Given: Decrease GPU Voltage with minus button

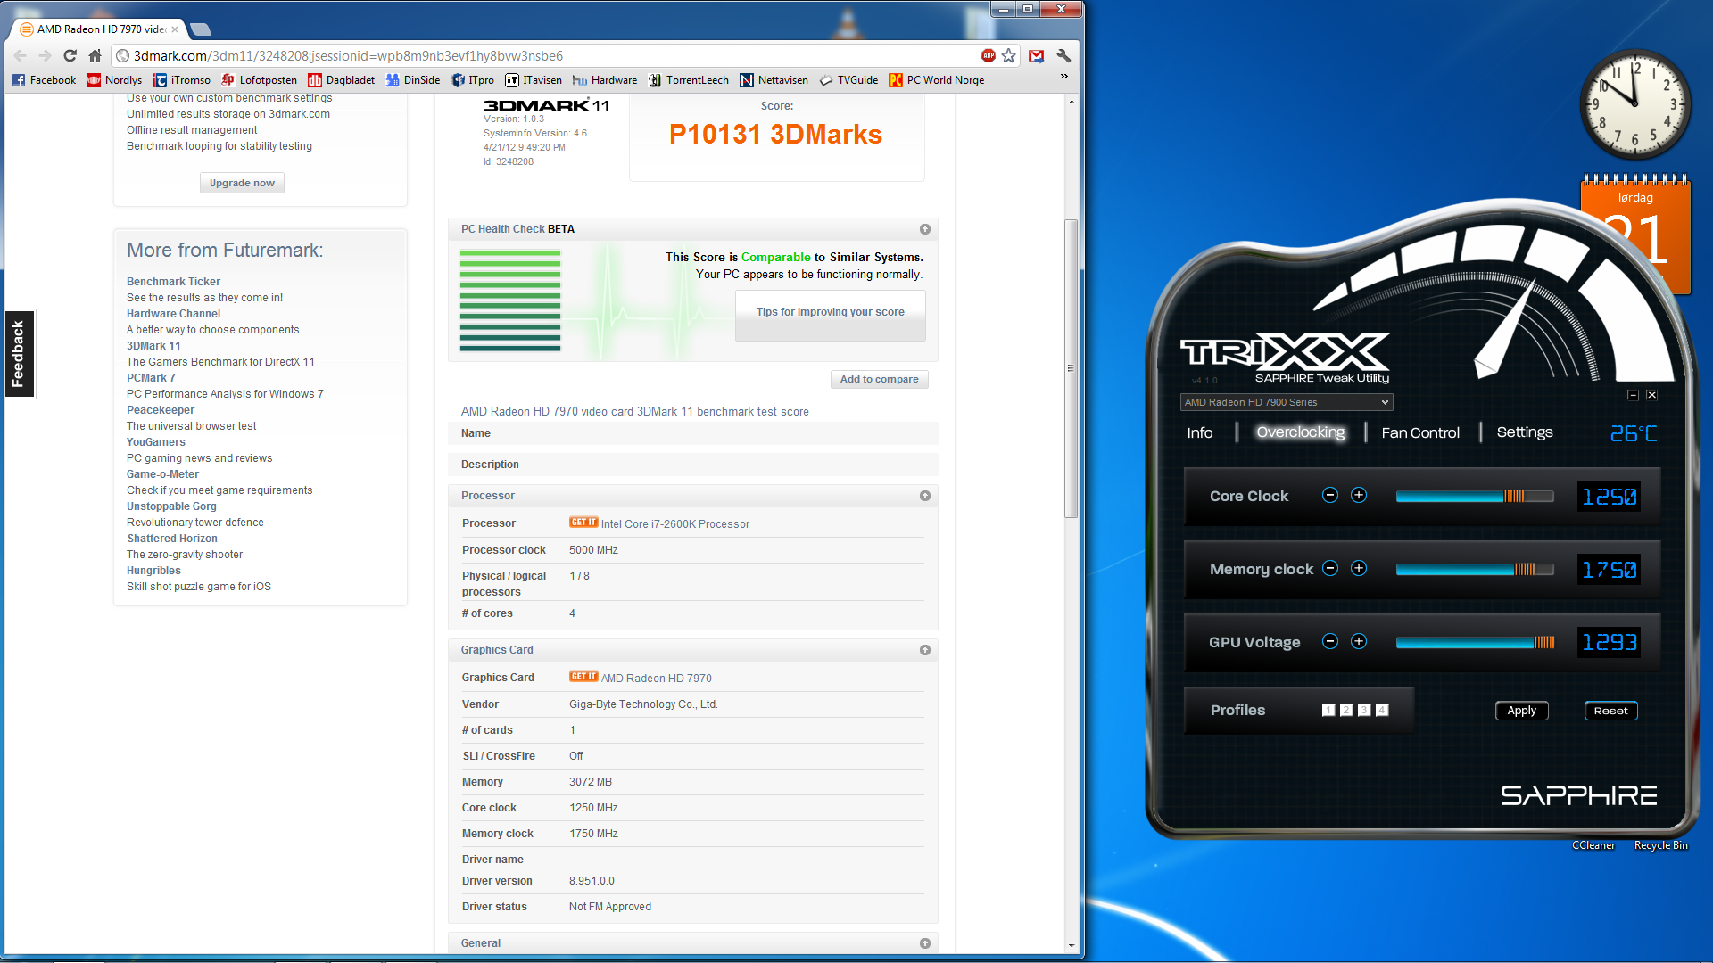Looking at the screenshot, I should (1329, 641).
